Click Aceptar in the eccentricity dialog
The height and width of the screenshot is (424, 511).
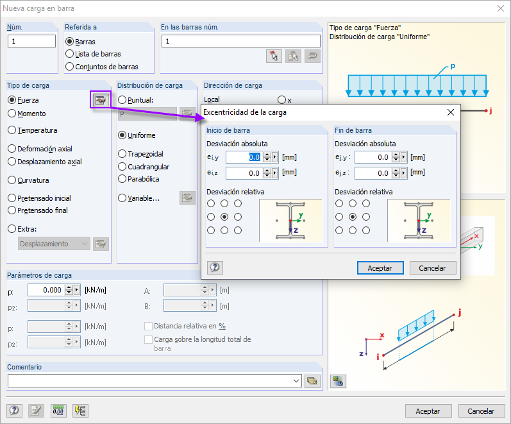tap(380, 267)
